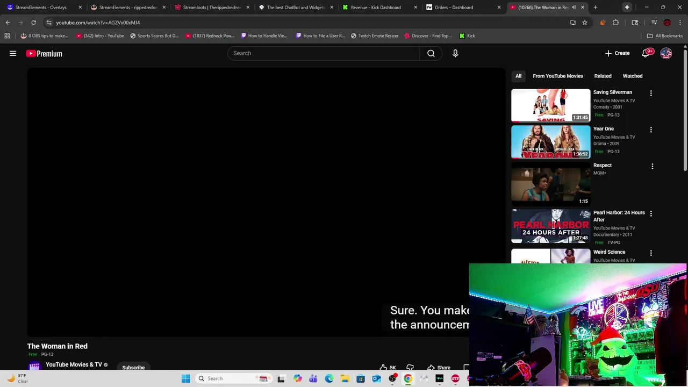The image size is (688, 387).
Task: Click the address bar URL
Action: point(98,23)
